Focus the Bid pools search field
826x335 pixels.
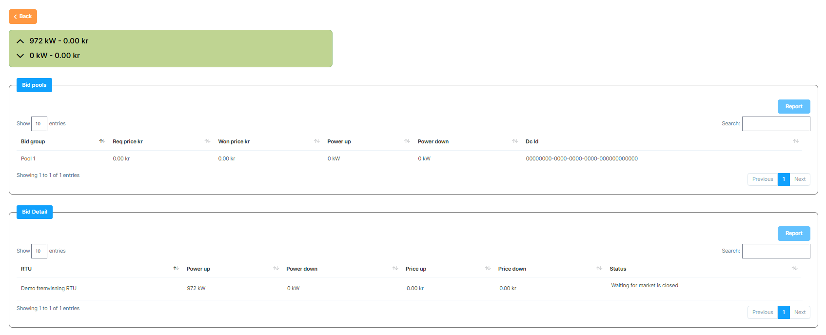pos(776,124)
